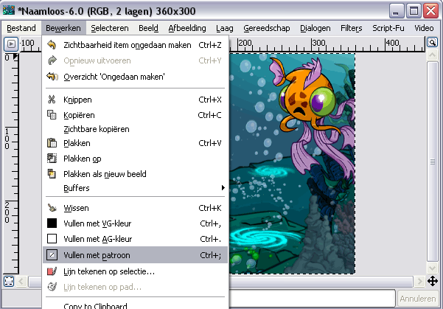Choose Kopiëren from the menu
This screenshot has height=309, width=443.
136,115
